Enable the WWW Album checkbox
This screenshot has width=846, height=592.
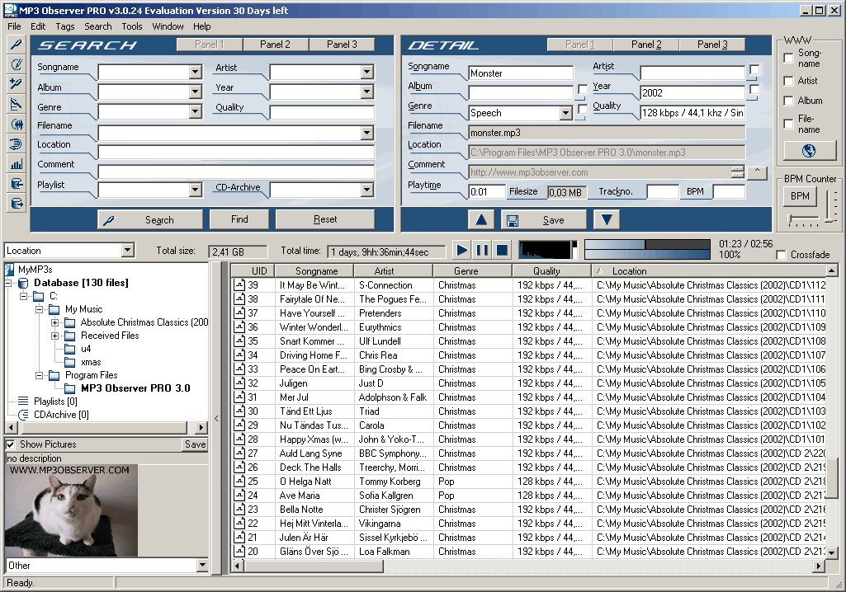coord(789,101)
